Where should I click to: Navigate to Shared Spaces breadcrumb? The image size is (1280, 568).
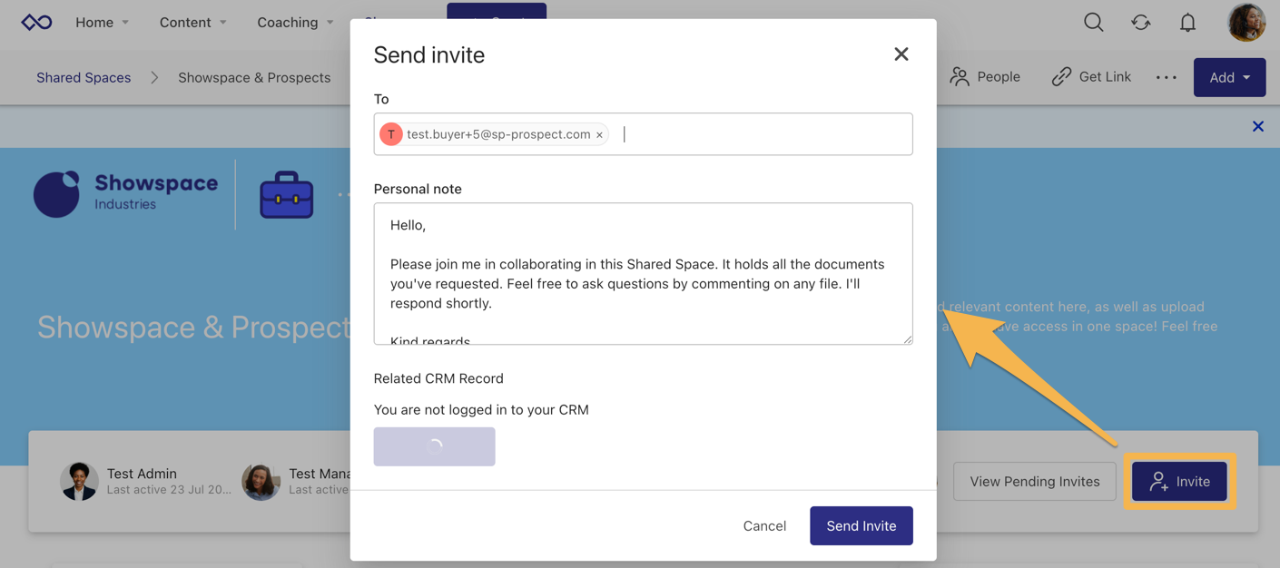[x=83, y=77]
